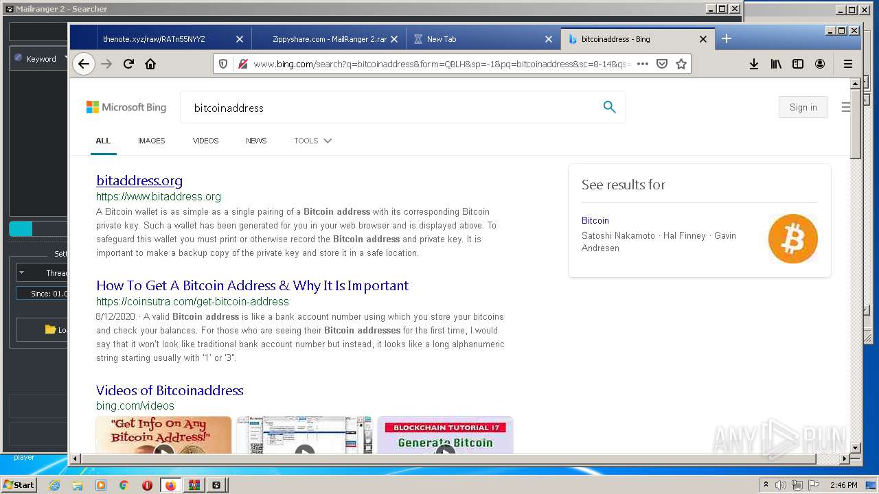Open How To Get A Bitcoin Address result

point(252,285)
